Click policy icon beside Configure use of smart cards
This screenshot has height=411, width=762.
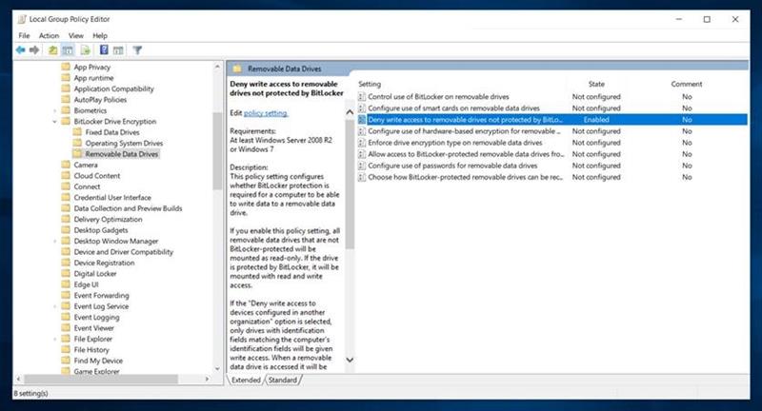point(362,108)
